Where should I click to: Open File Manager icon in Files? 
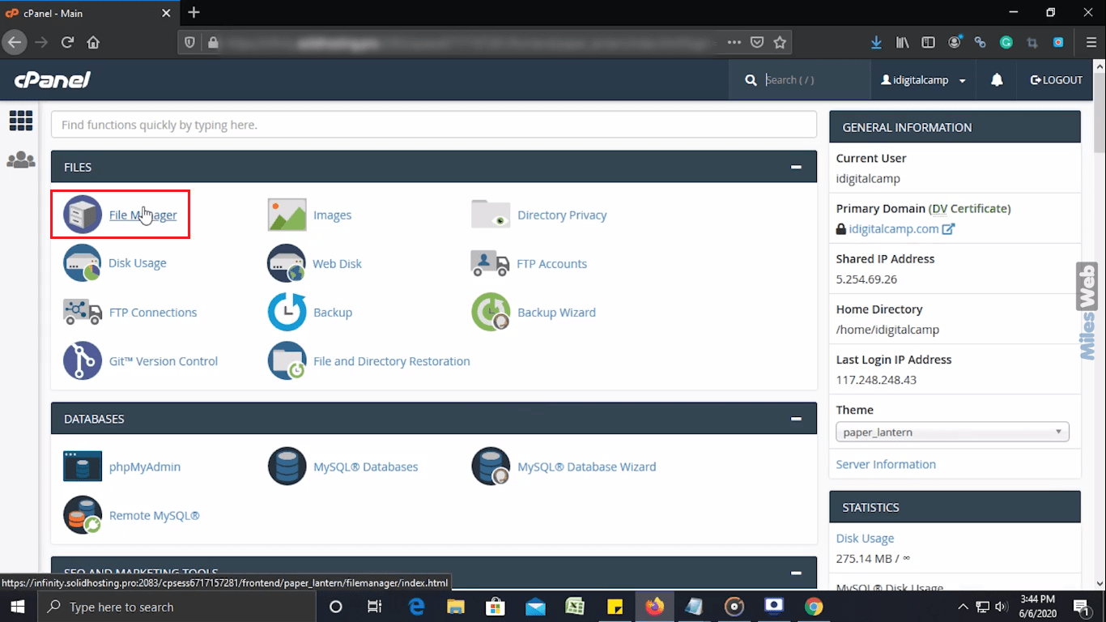(x=83, y=215)
